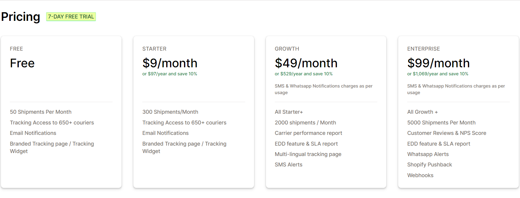Click Multi-lingual tracking page feature
Screen dimensions: 520x198
308,154
